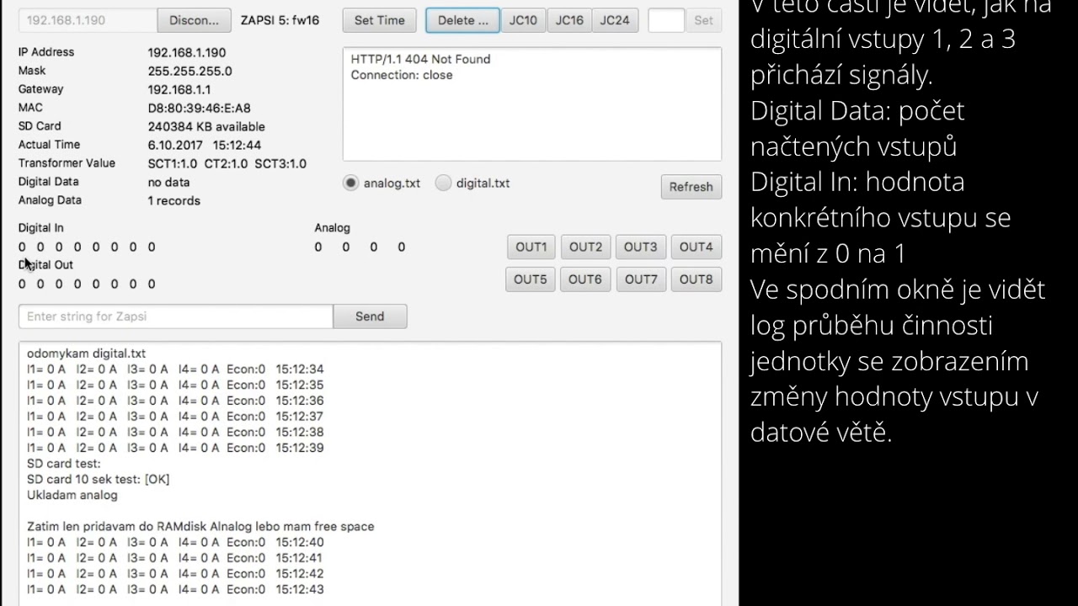Click the IP address field 192.168.1.190

pos(88,20)
